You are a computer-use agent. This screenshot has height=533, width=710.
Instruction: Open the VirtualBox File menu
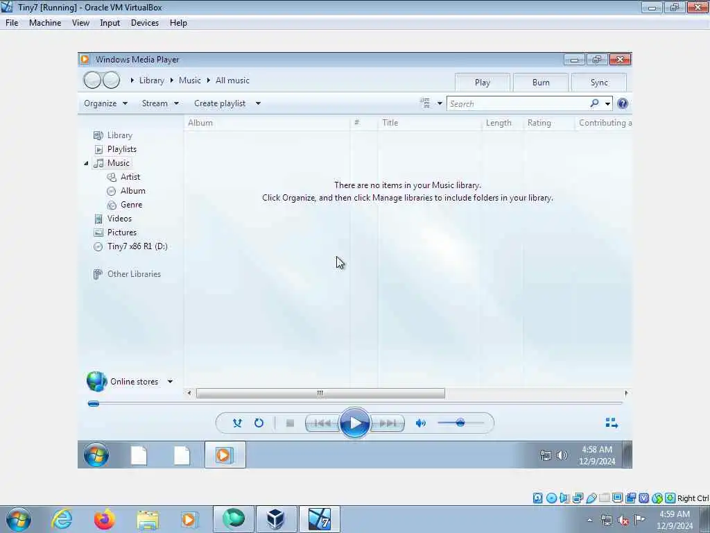12,23
